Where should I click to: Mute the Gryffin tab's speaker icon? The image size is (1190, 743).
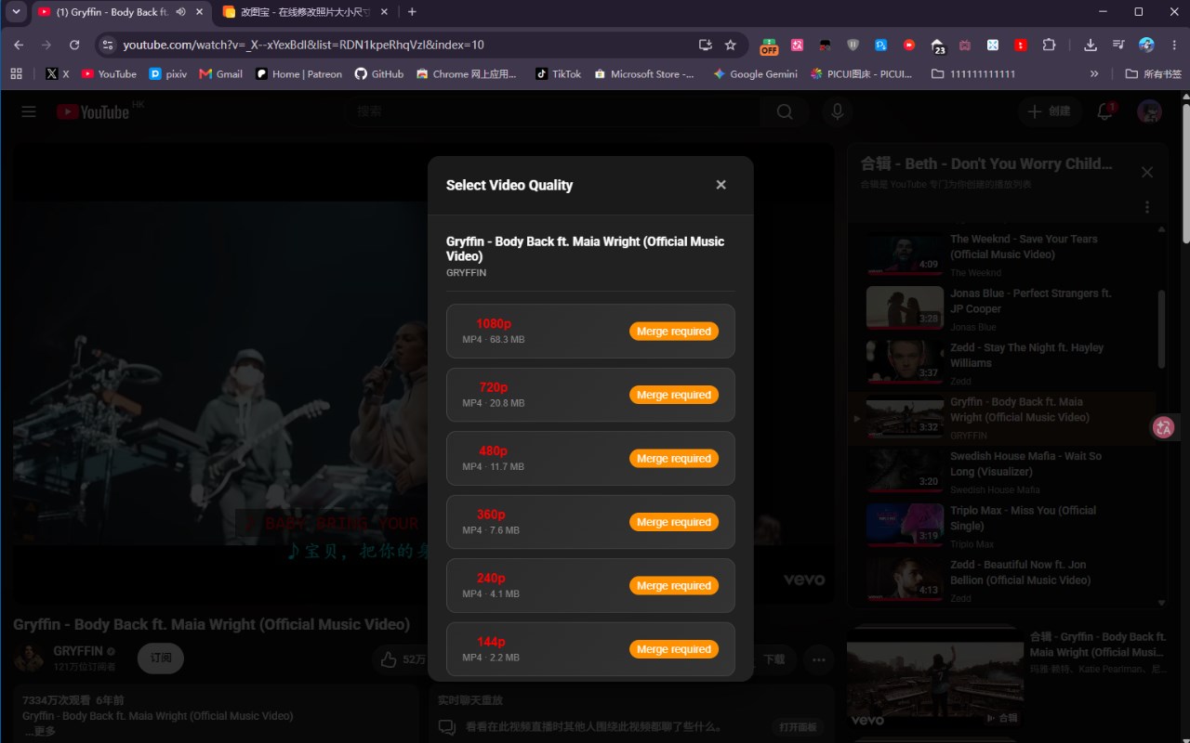pyautogui.click(x=179, y=12)
